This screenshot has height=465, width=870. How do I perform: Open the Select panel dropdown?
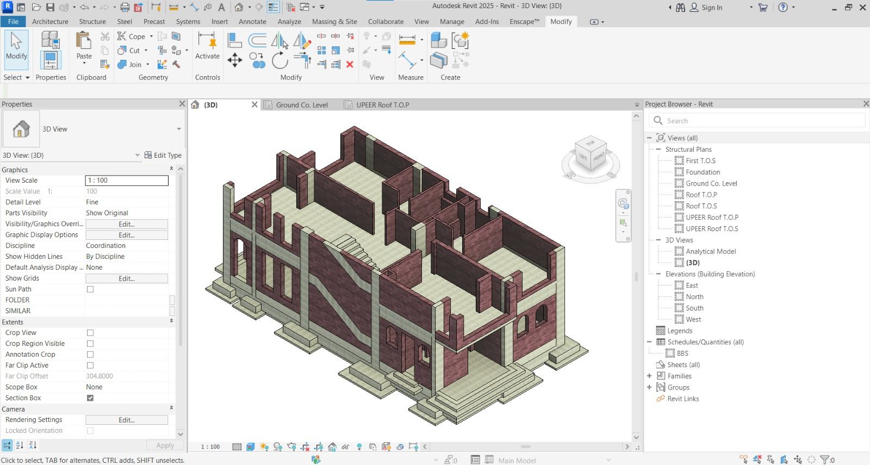click(x=16, y=77)
